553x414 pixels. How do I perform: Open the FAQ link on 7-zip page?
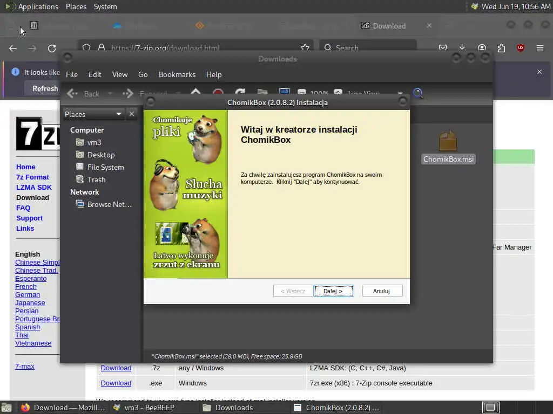pyautogui.click(x=23, y=208)
